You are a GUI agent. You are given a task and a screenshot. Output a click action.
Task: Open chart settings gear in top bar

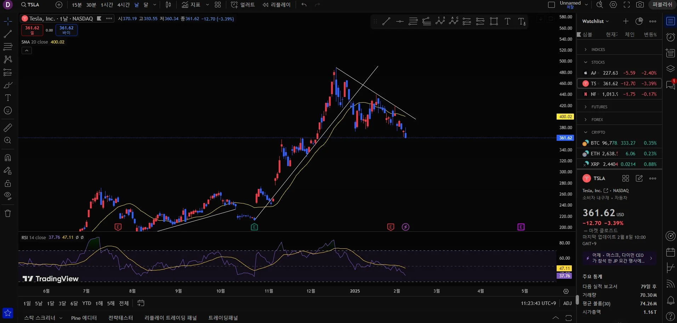(613, 5)
